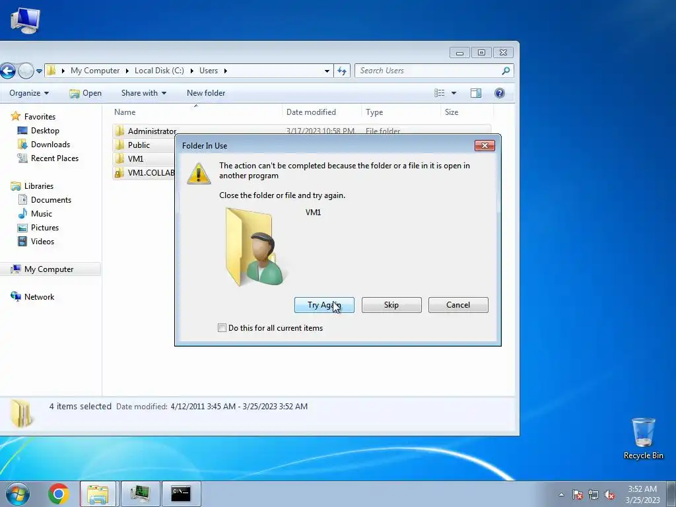Image resolution: width=676 pixels, height=507 pixels.
Task: Select Network in navigation pane
Action: (x=32, y=296)
